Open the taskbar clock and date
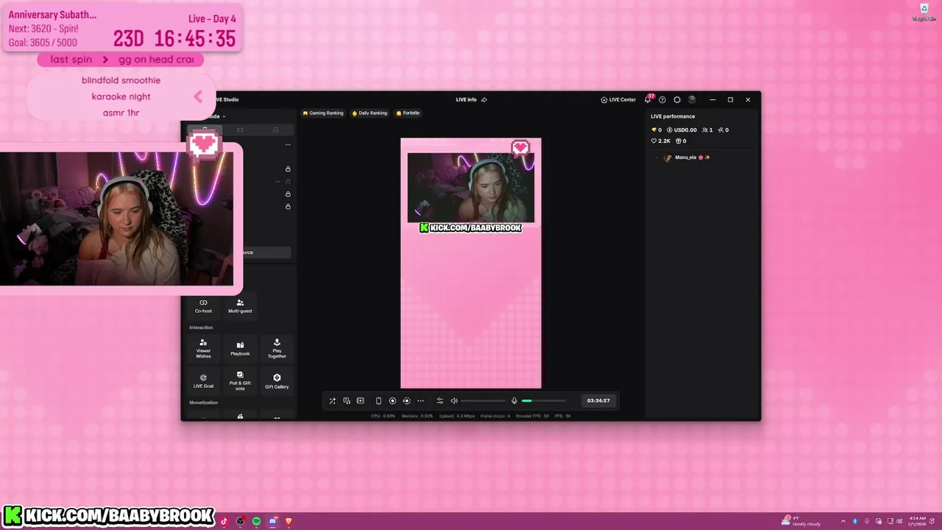The height and width of the screenshot is (530, 942). [x=918, y=521]
